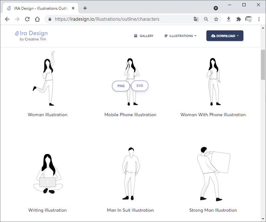Open the extensions puzzle icon
The width and height of the screenshot is (266, 222).
[238, 19]
